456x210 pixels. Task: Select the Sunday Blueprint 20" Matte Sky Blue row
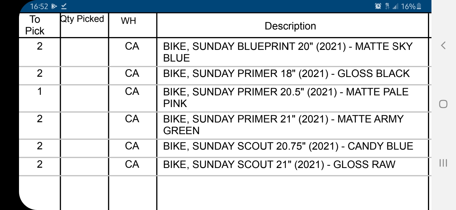click(288, 52)
